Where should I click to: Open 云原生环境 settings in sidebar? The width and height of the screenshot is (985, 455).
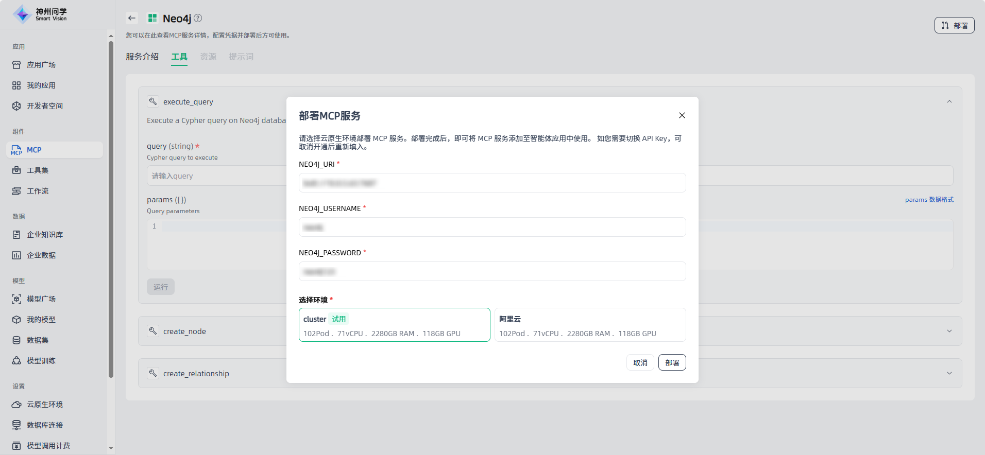tap(45, 405)
